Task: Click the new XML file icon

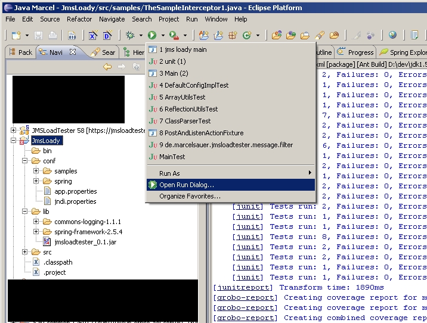Action: coord(93,35)
